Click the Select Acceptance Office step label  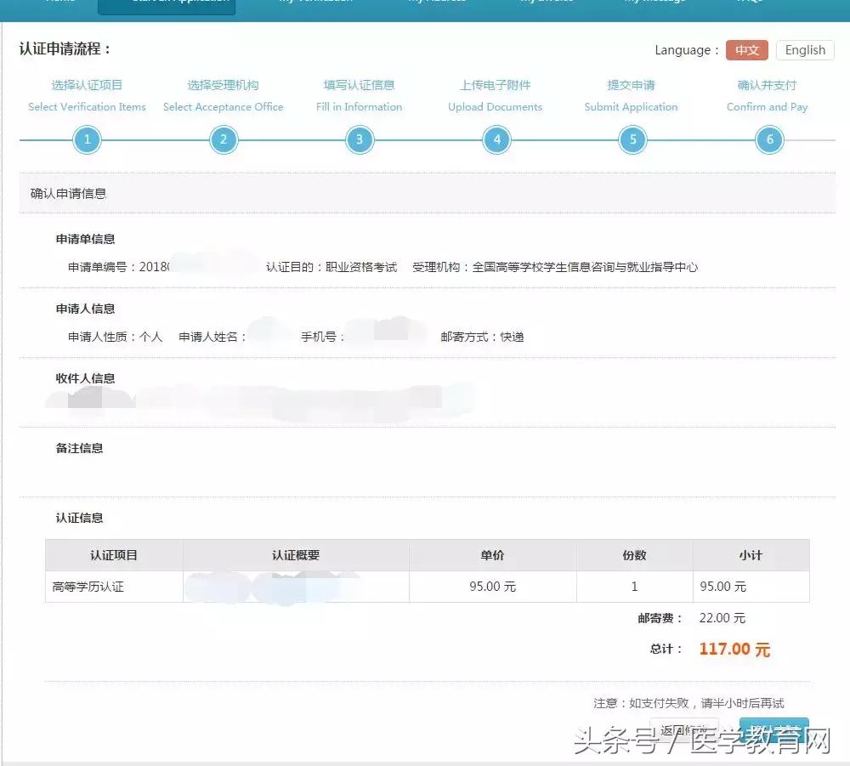click(x=224, y=107)
